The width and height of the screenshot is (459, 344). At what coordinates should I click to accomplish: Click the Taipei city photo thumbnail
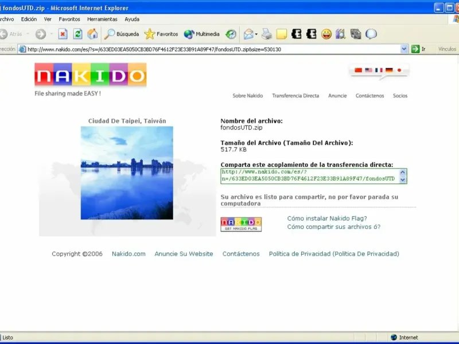(x=127, y=173)
